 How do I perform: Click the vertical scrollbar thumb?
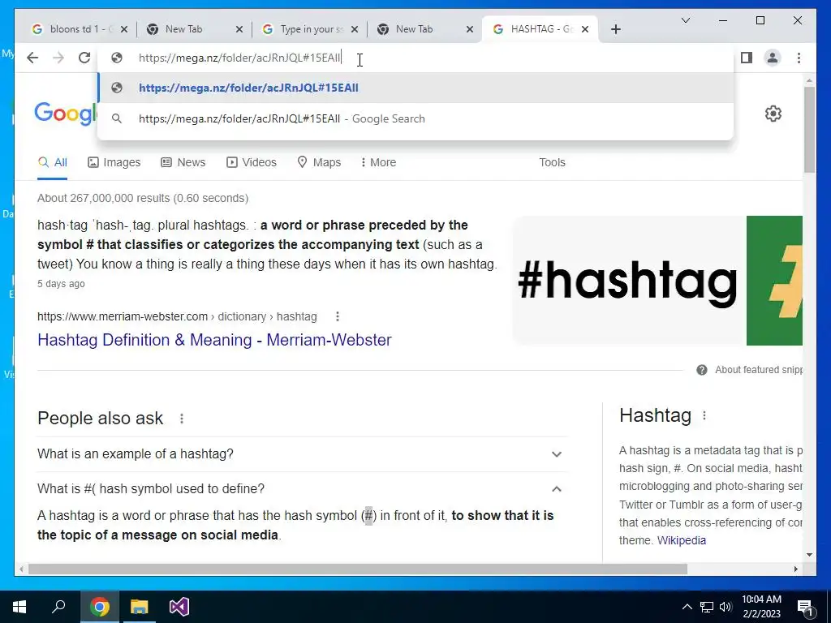pos(809,130)
